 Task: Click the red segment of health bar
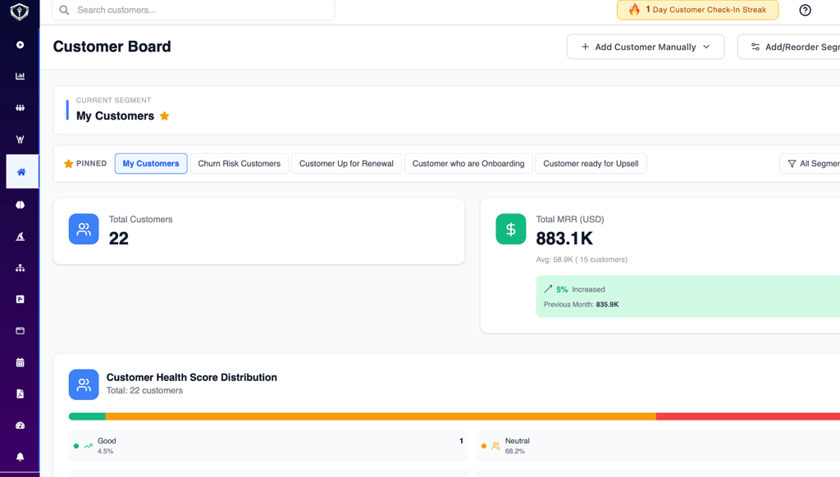748,416
